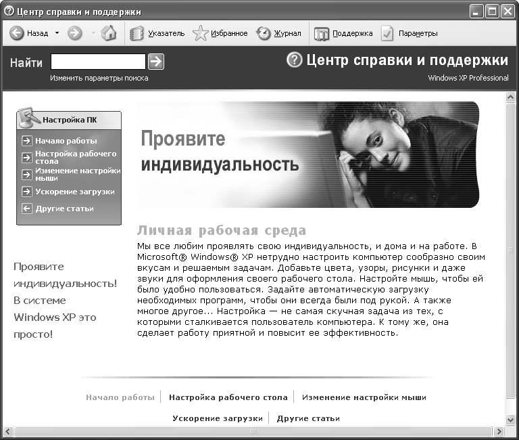Click the forward arrow icon
The image size is (519, 440).
[x=75, y=33]
